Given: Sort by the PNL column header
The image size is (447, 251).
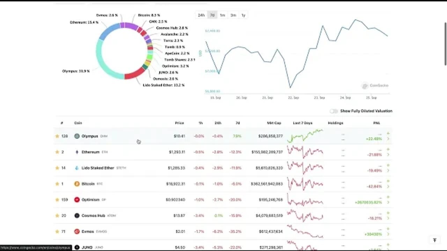Looking at the screenshot, I should point(376,123).
